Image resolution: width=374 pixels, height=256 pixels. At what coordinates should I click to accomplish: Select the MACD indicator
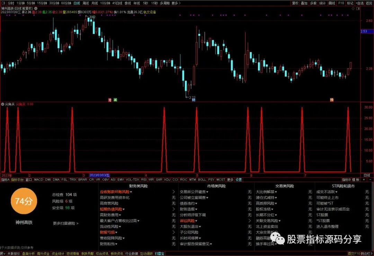(x=38, y=180)
